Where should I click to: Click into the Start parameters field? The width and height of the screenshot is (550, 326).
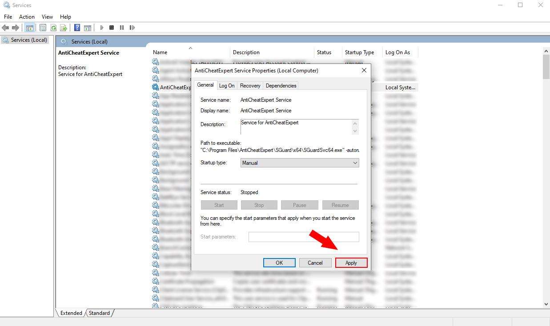(304, 237)
